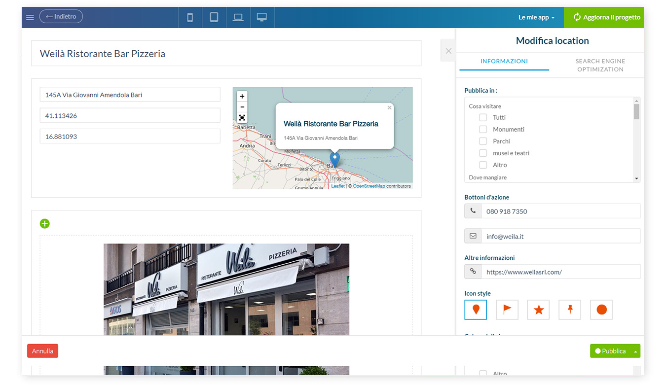Check the Monumenti checkbox
Image resolution: width=666 pixels, height=385 pixels.
pyautogui.click(x=483, y=129)
